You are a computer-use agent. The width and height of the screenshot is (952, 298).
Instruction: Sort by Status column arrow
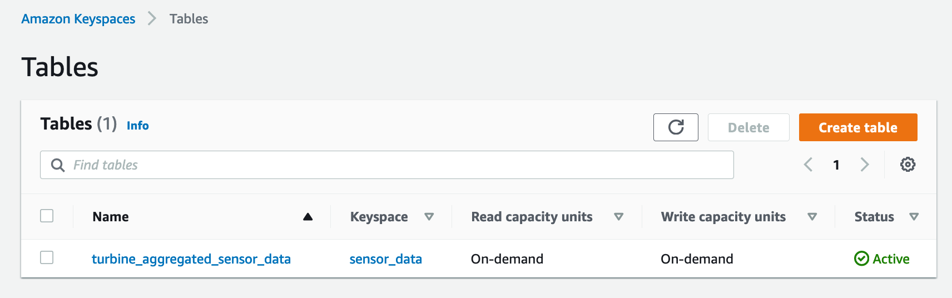[x=914, y=217]
